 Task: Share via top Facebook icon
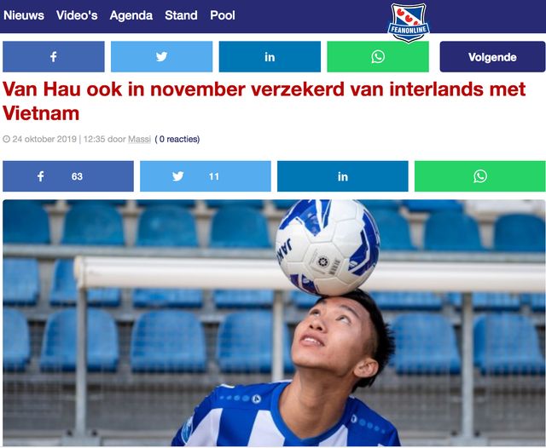(x=54, y=57)
